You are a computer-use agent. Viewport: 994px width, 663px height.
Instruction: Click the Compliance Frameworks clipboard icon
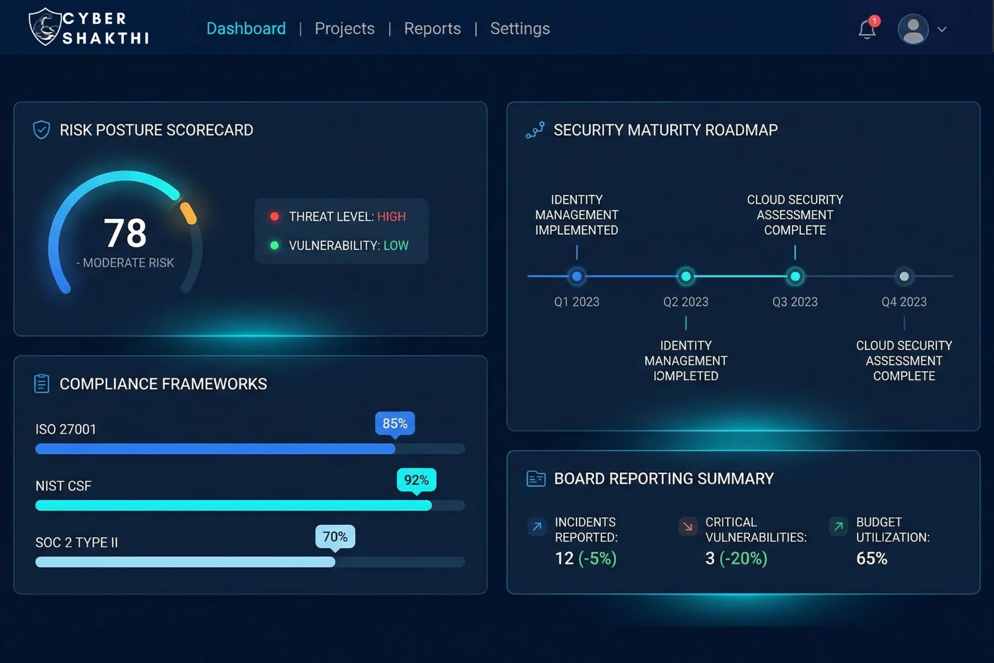(x=41, y=383)
